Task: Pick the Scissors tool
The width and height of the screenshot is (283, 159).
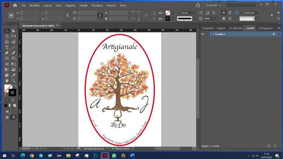Action: (x=7, y=64)
